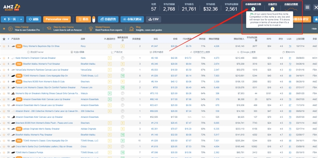The image size is (318, 158).
Task: Click the Blog coffee cup icon
Action: pos(131,28)
